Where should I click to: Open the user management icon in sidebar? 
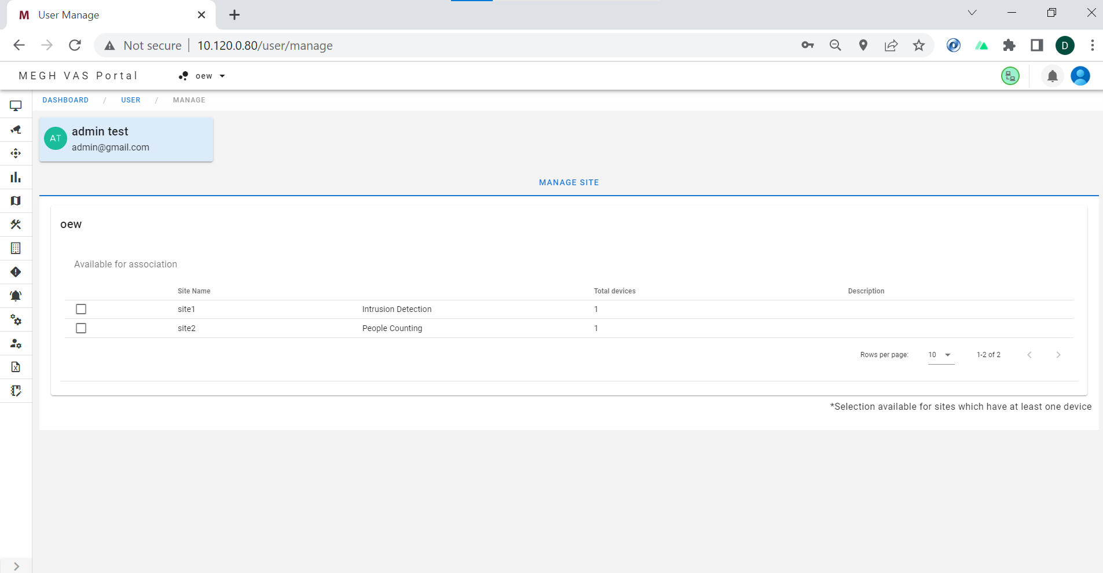(x=16, y=343)
